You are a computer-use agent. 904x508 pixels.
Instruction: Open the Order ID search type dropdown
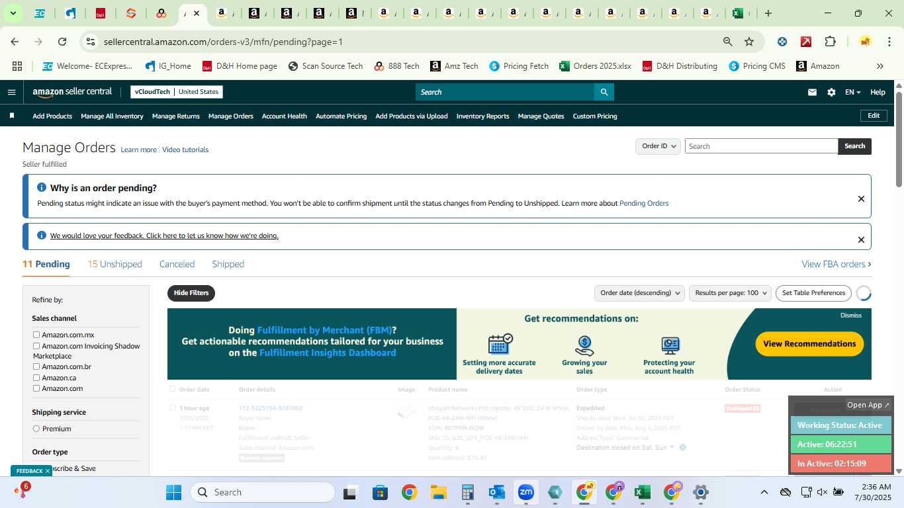pos(658,146)
